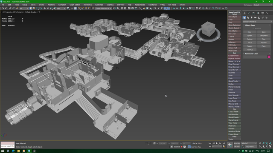273x153 pixels.
Task: Click the X axis constraint button
Action: (155, 8)
